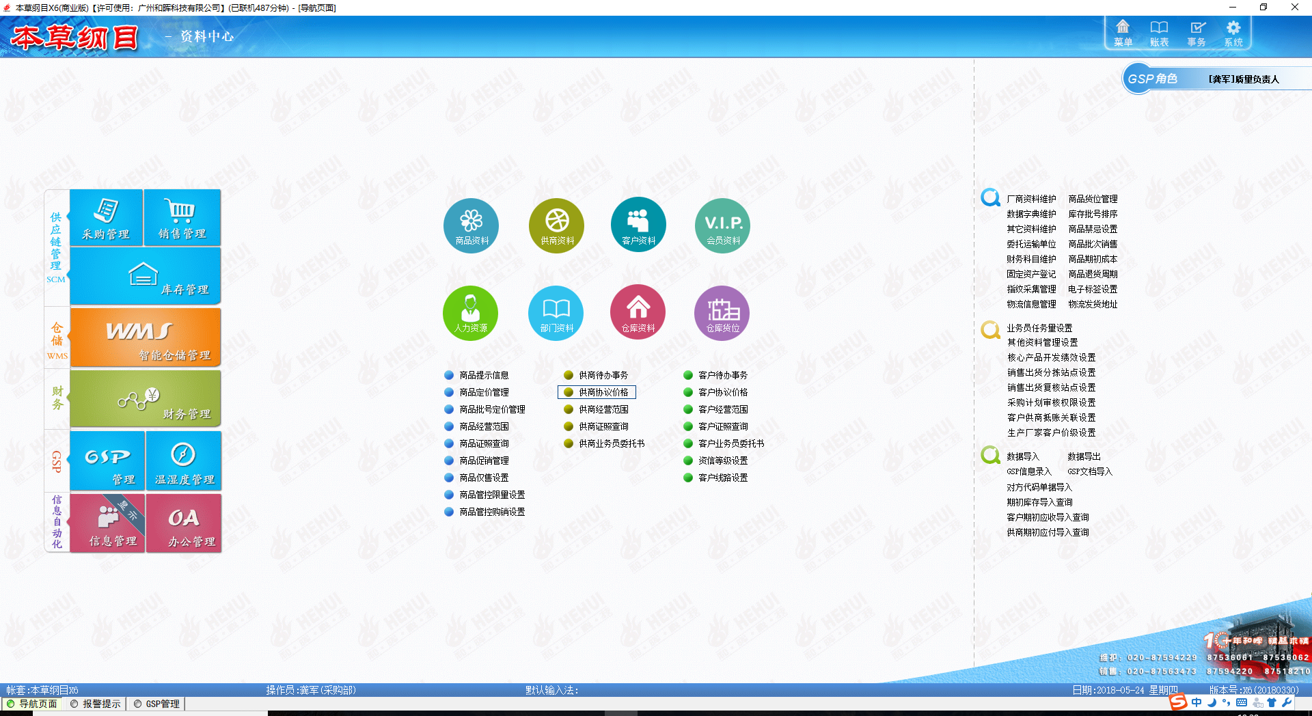Open the 客户待办事务 link

(723, 375)
